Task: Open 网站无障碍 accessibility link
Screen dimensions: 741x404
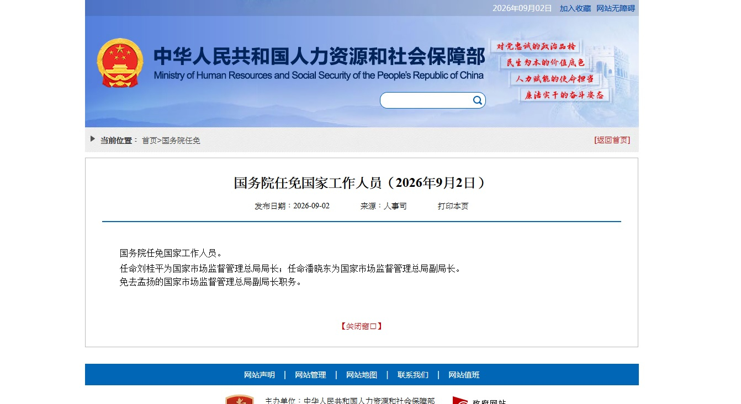Action: (x=616, y=8)
